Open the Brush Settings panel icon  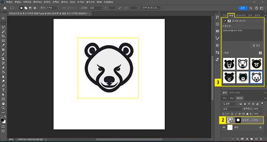pos(218,38)
